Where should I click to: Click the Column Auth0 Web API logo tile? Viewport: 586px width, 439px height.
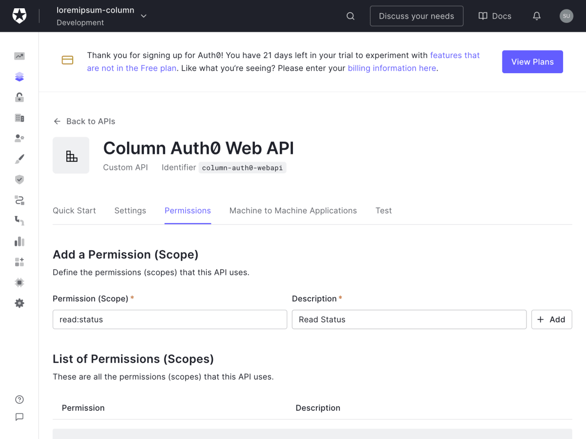(71, 155)
